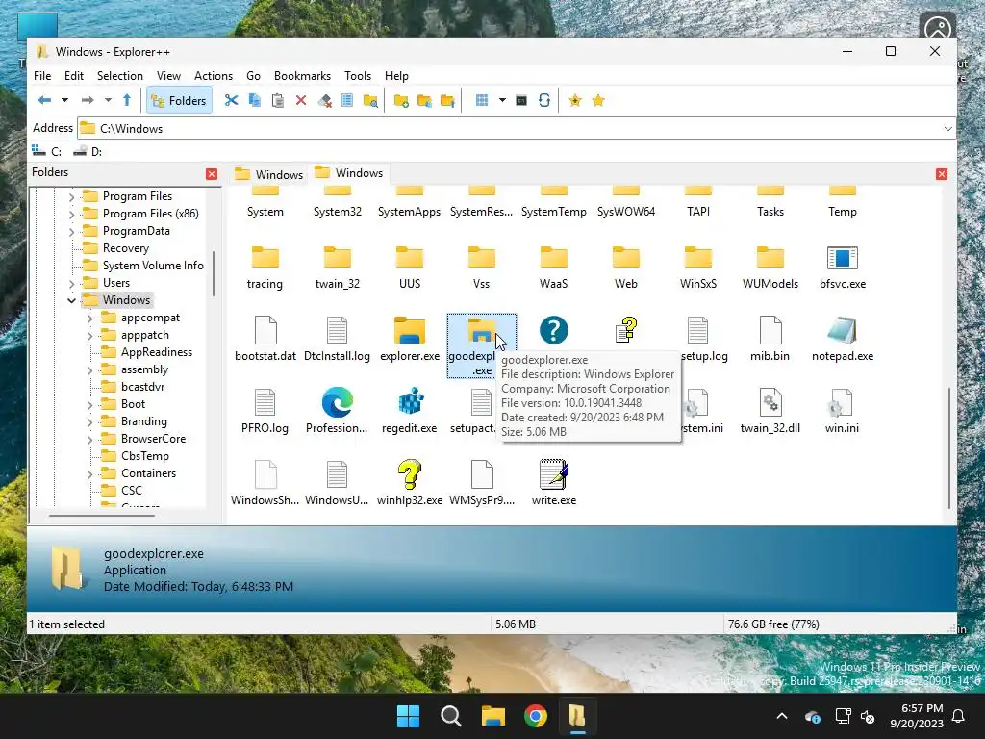985x739 pixels.
Task: Open the Bookmarks menu
Action: click(x=302, y=76)
